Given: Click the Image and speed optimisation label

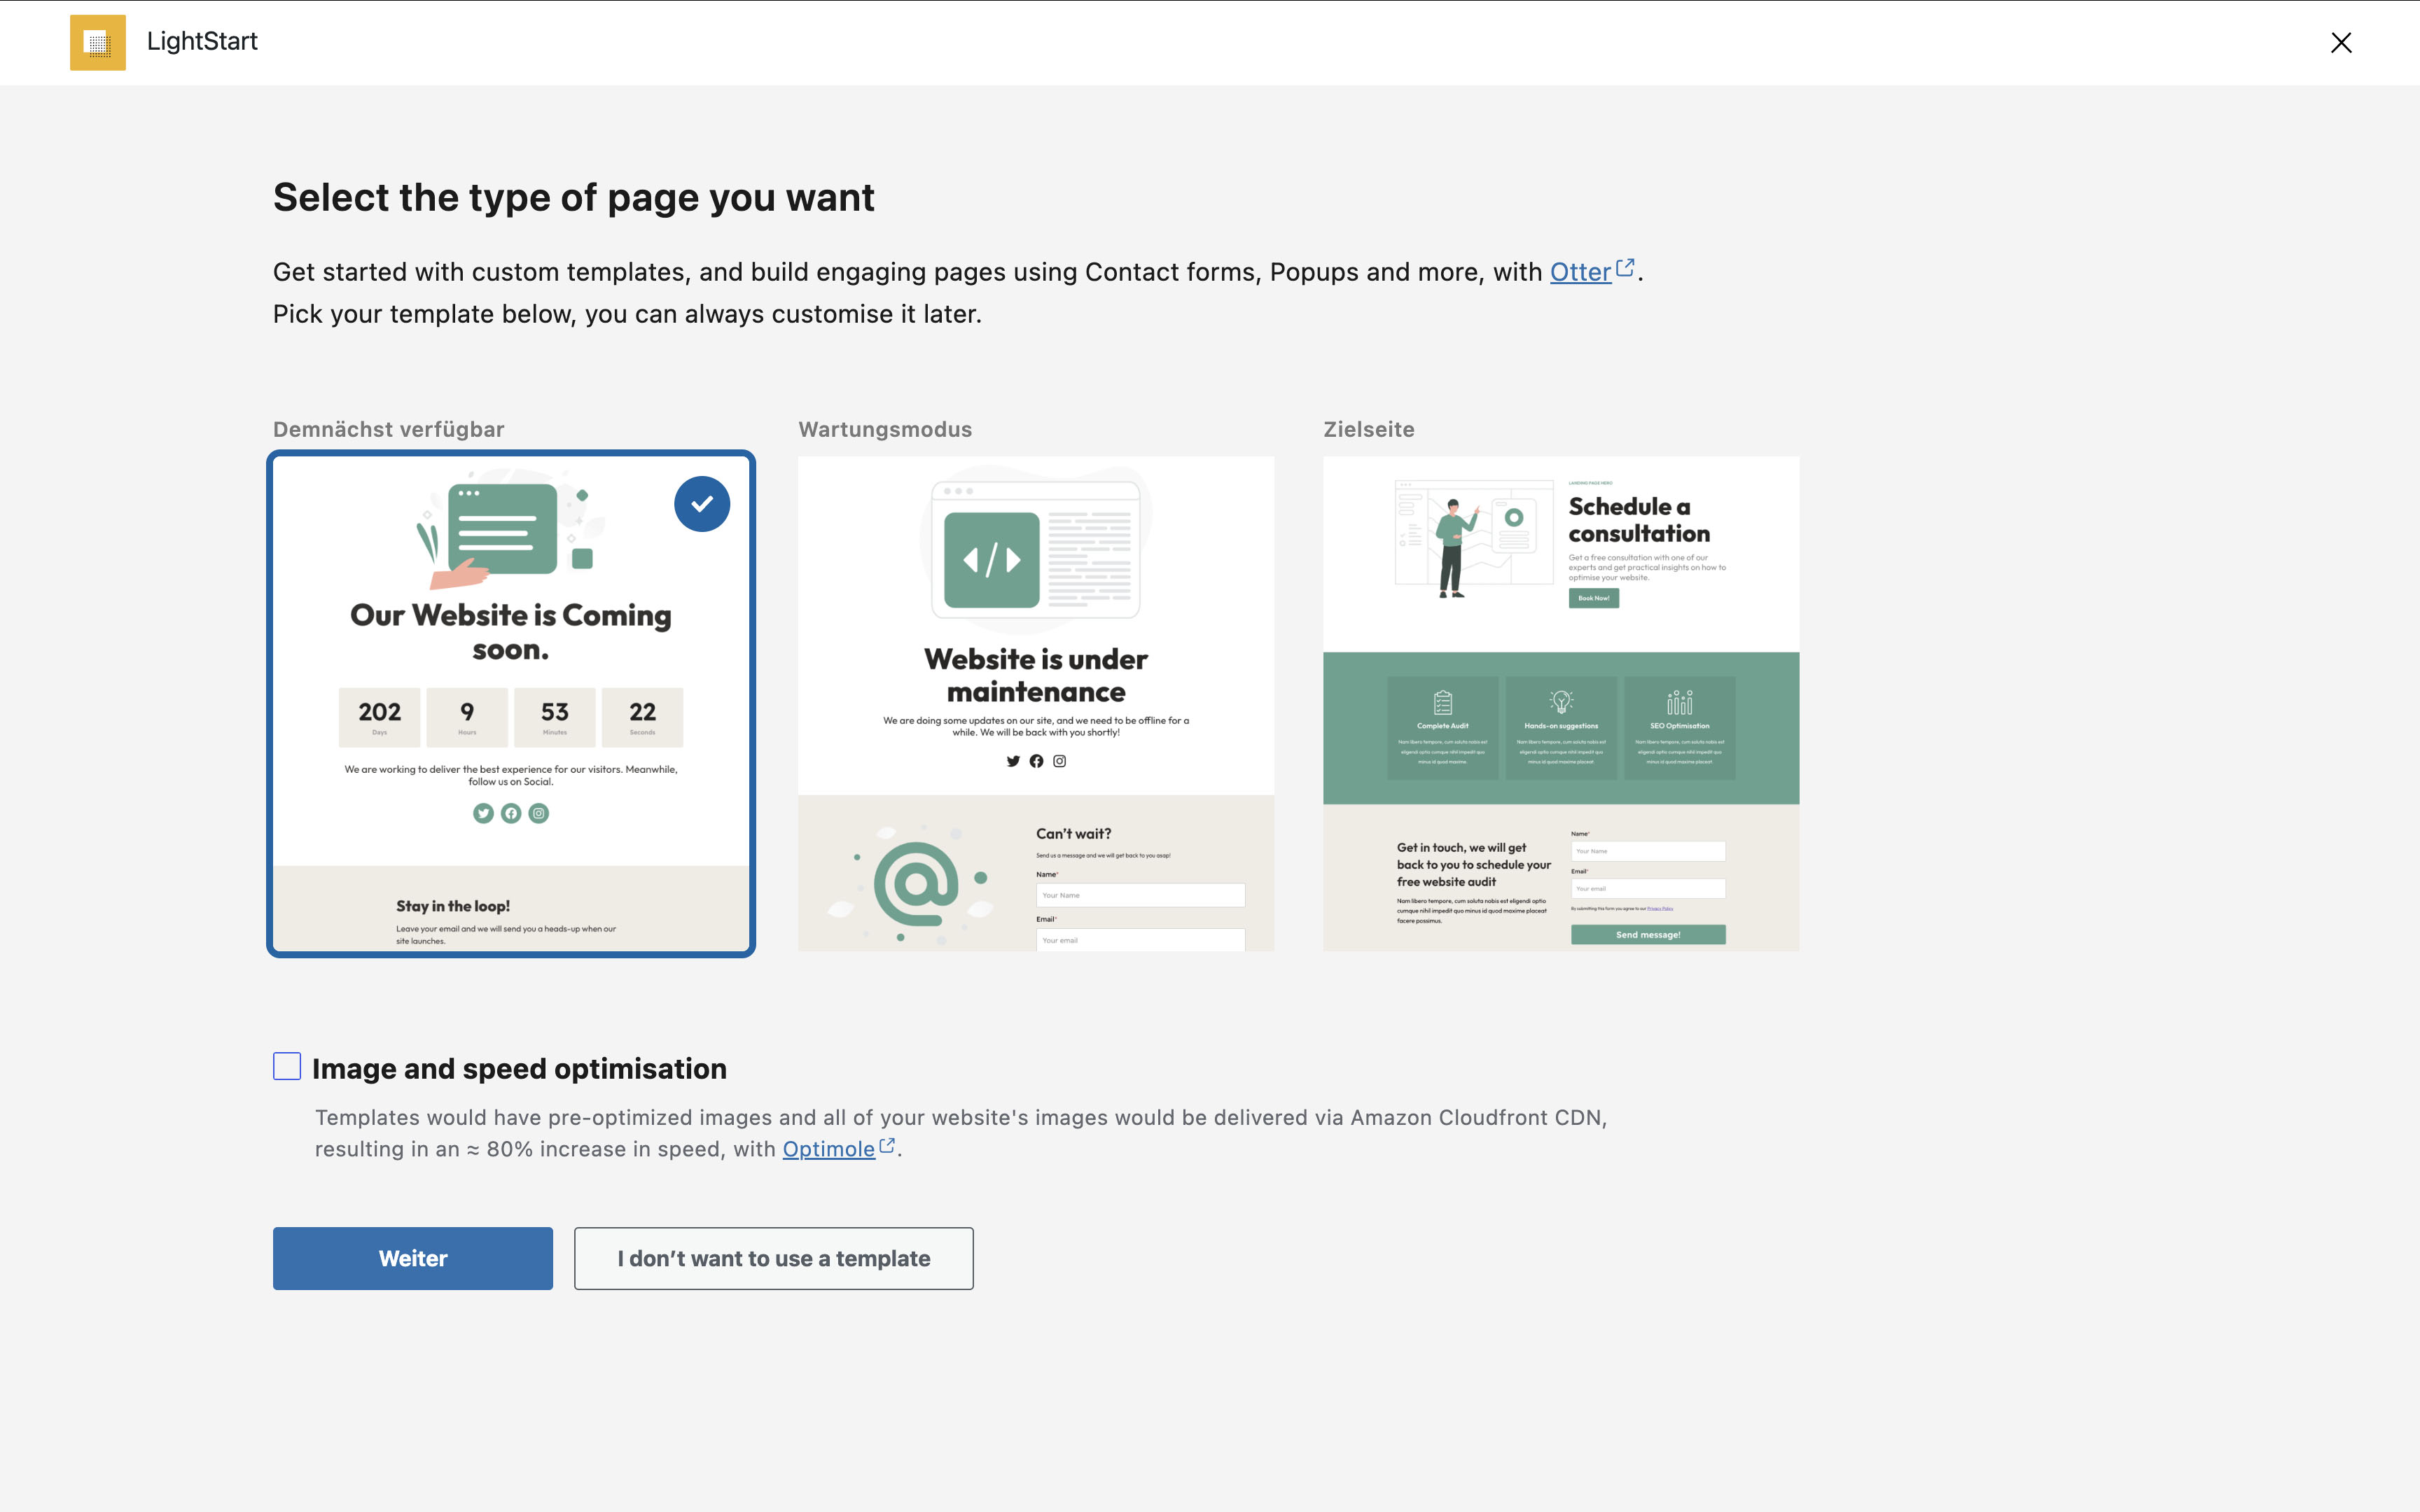Looking at the screenshot, I should 519,1068.
